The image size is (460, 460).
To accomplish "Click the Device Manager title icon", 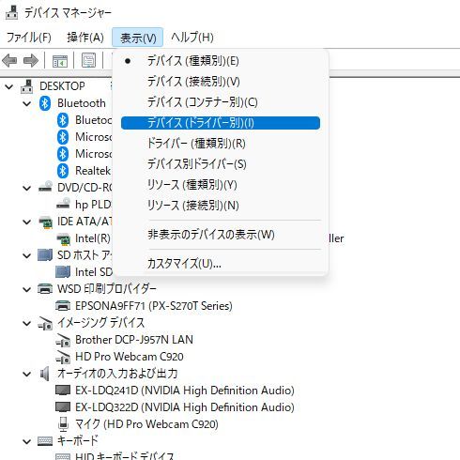I will (x=12, y=12).
